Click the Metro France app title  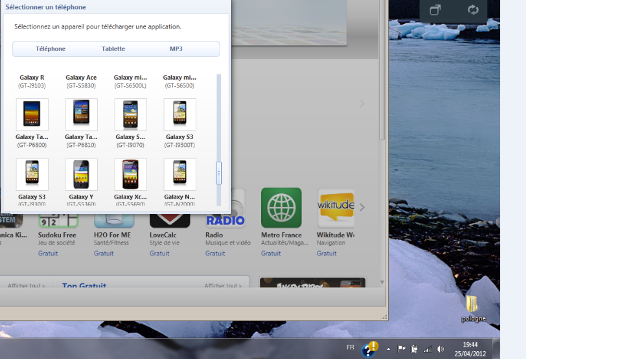(281, 235)
